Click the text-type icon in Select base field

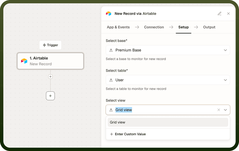(111, 50)
